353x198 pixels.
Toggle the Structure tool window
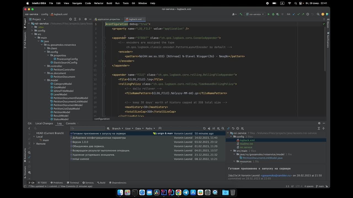coord(25,171)
